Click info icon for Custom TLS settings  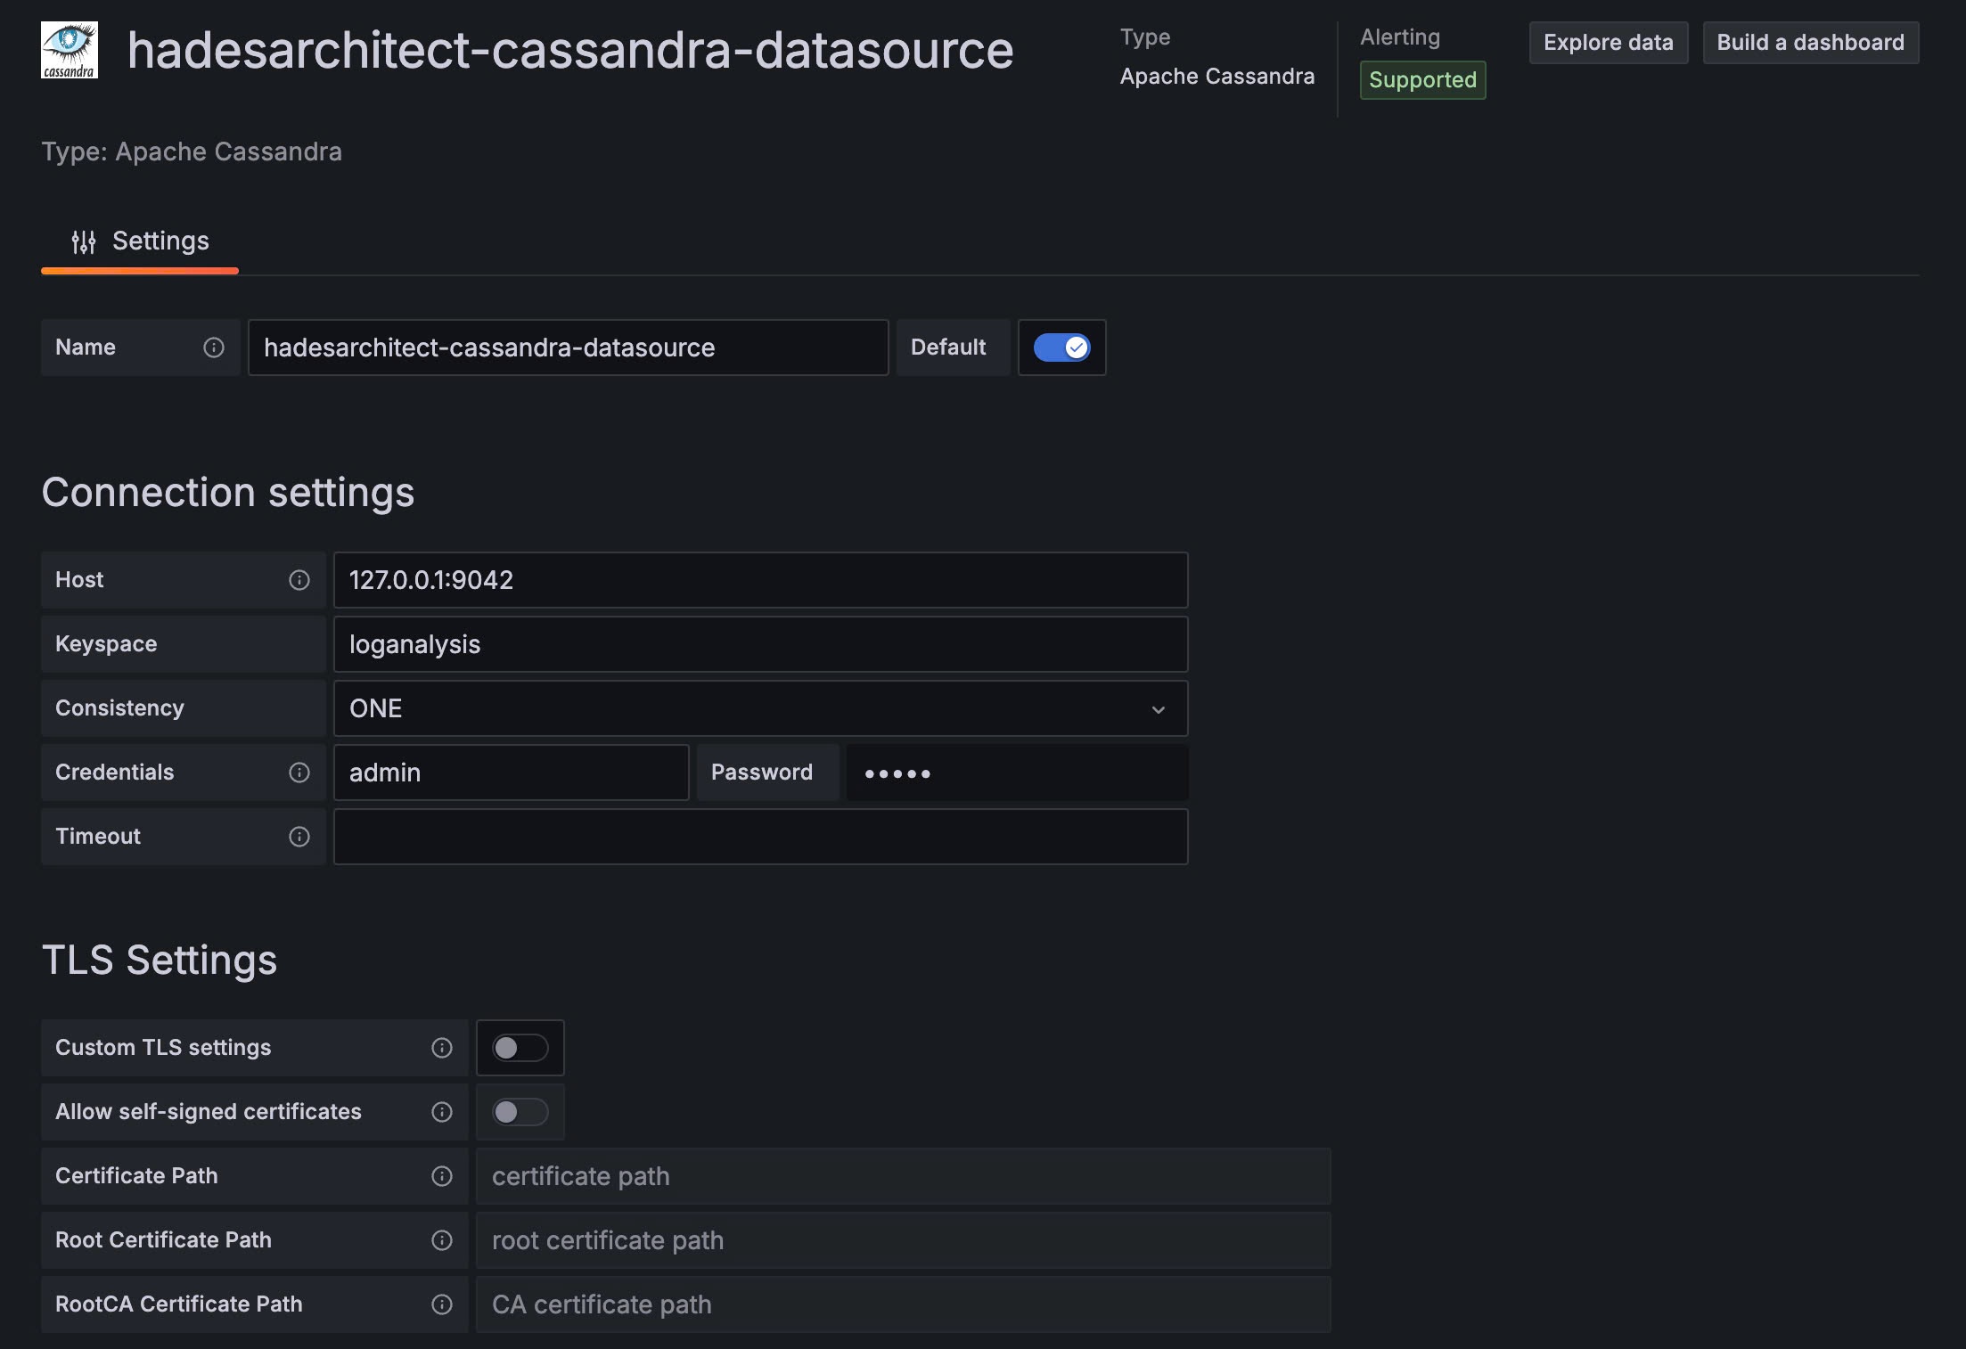click(442, 1048)
